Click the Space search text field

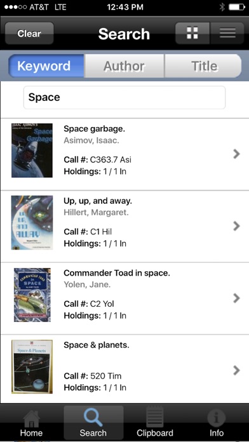pos(124,98)
